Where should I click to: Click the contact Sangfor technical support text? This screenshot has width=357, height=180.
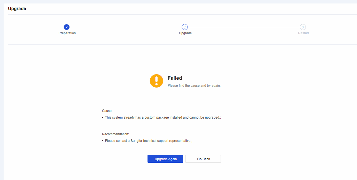(149, 141)
